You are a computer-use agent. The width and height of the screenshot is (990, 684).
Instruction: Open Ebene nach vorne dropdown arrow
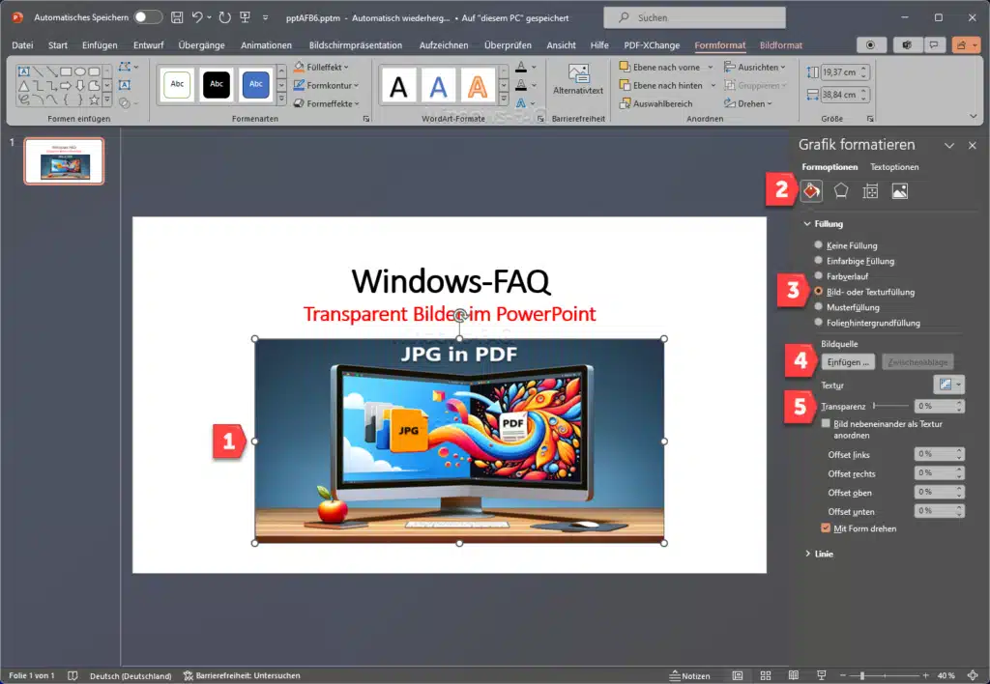pos(711,67)
